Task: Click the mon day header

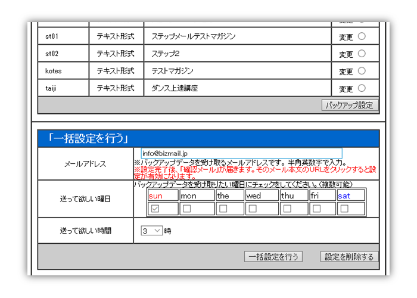Action: [x=197, y=196]
